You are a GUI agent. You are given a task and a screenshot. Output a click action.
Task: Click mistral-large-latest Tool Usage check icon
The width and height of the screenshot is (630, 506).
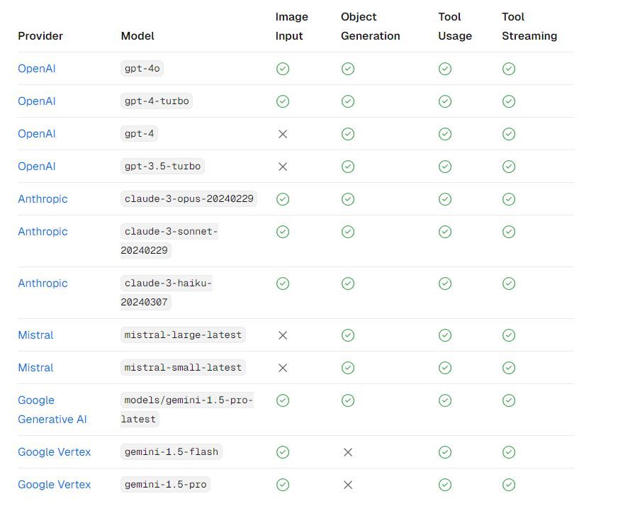tap(445, 335)
